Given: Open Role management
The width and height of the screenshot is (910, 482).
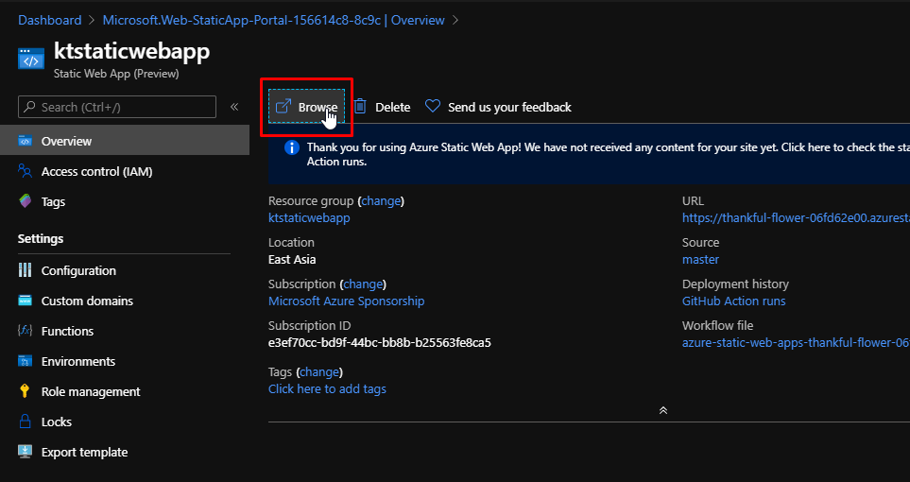Looking at the screenshot, I should pos(91,391).
